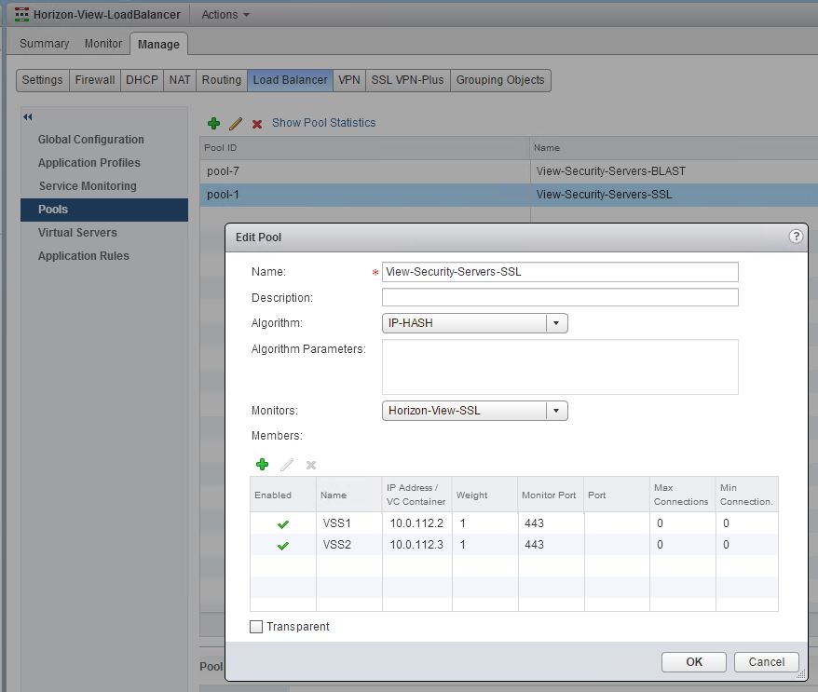Click the VSS2 enabled green checkmark
This screenshot has width=818, height=692.
click(283, 545)
